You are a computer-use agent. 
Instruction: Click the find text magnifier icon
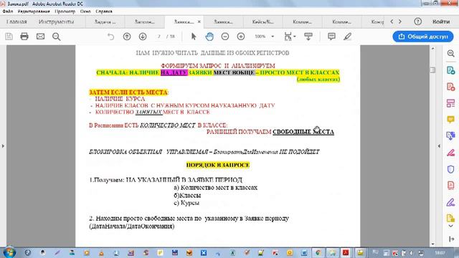[x=56, y=37]
